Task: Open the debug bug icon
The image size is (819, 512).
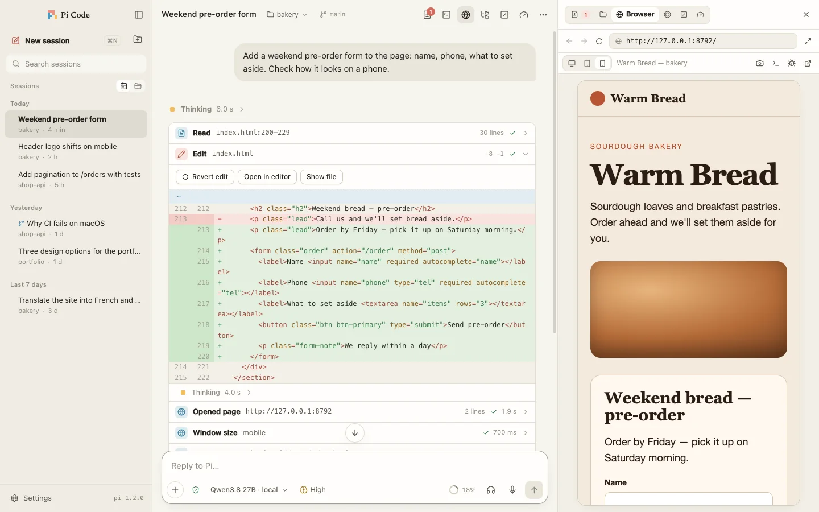Action: coord(792,63)
